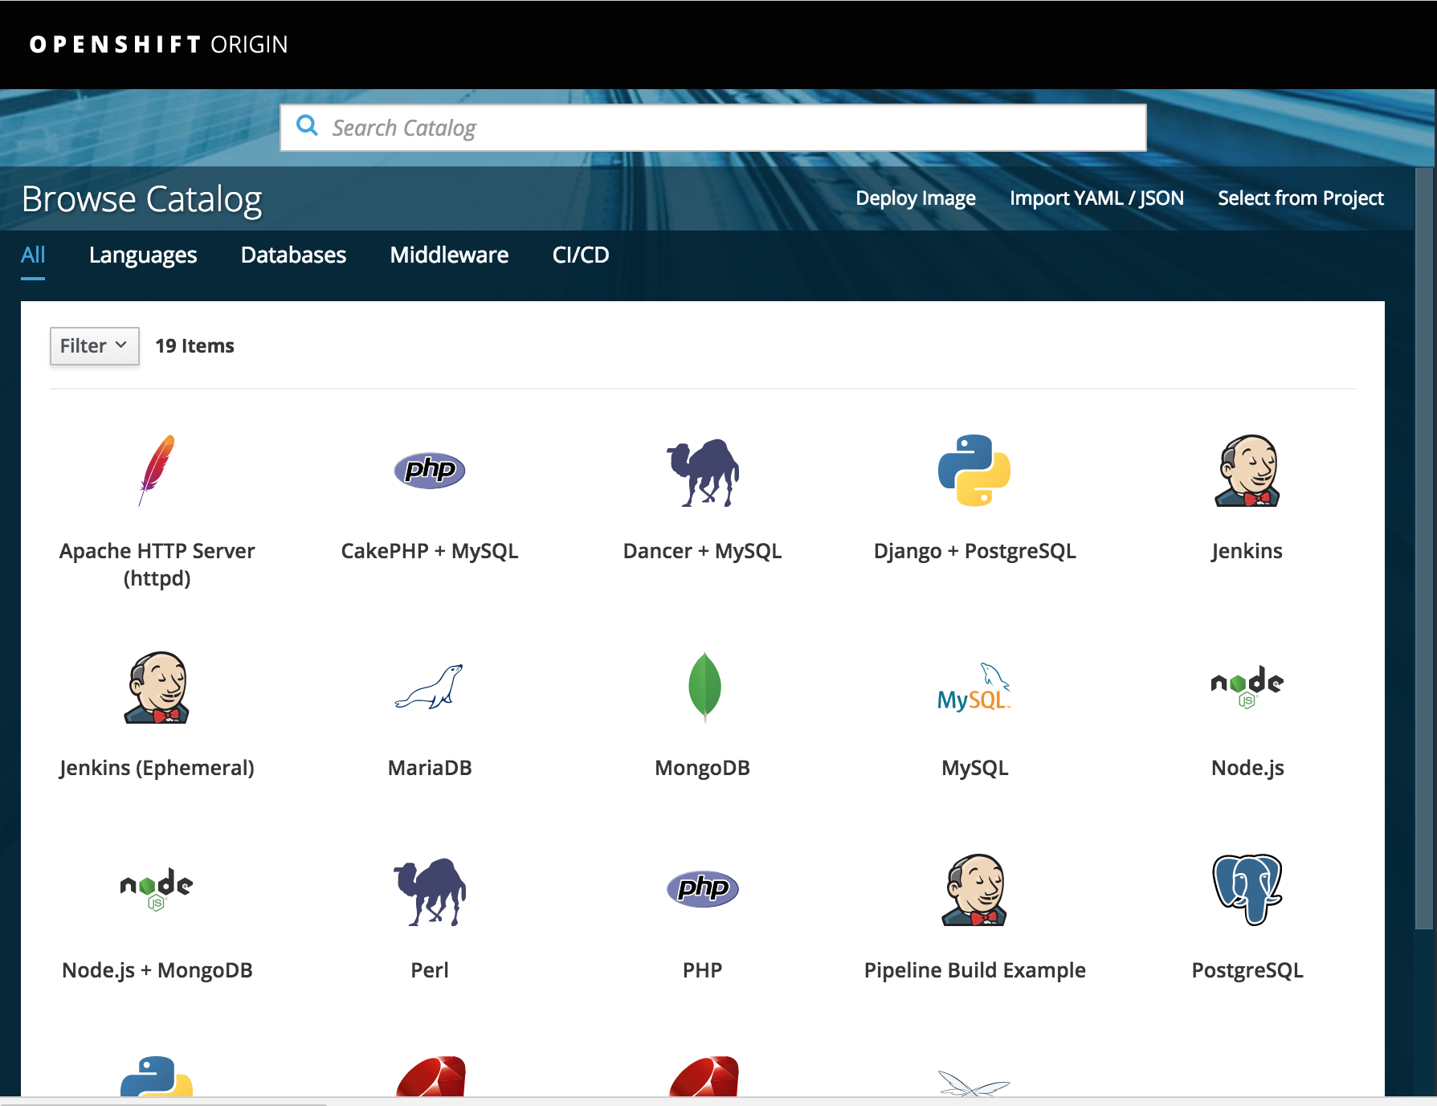This screenshot has height=1106, width=1437.
Task: Click the Apache HTTP Server (httpd) label
Action: coord(157,565)
